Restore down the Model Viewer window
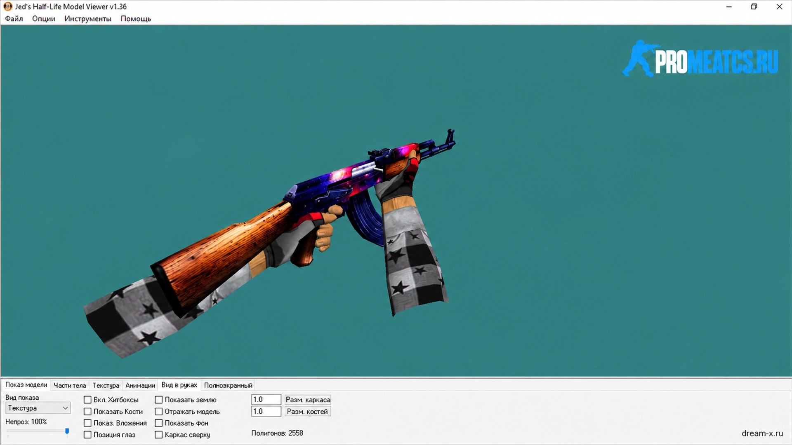Viewport: 792px width, 445px height. pyautogui.click(x=754, y=7)
